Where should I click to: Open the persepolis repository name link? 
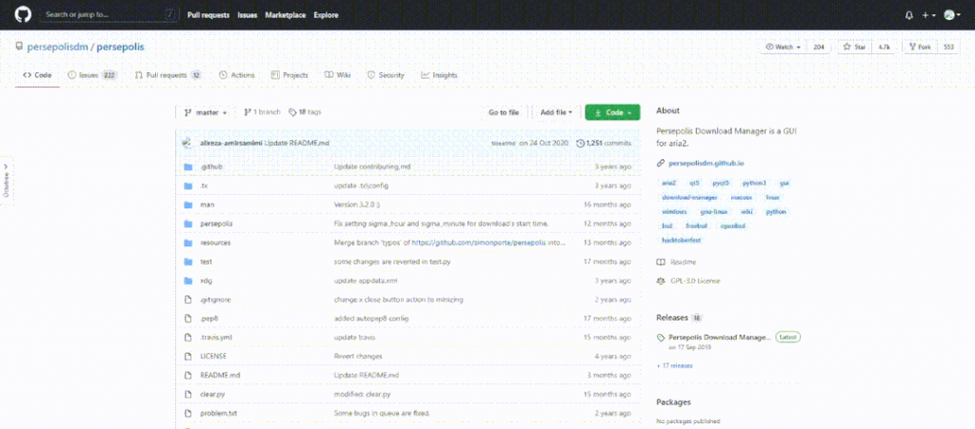pyautogui.click(x=121, y=47)
